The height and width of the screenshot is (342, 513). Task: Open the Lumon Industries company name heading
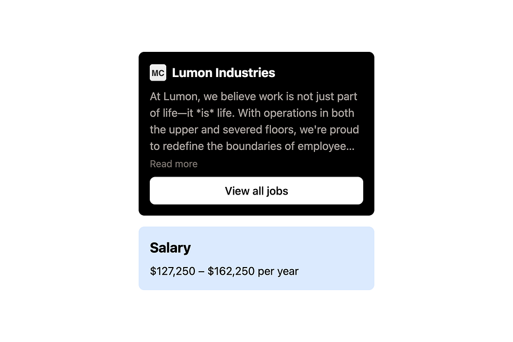pyautogui.click(x=223, y=73)
